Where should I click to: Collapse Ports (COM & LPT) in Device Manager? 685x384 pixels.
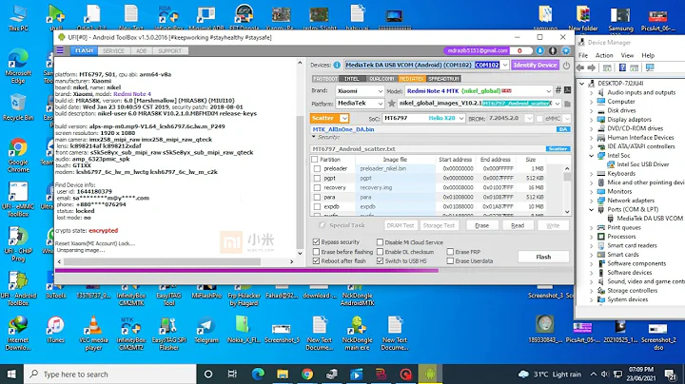coord(592,209)
